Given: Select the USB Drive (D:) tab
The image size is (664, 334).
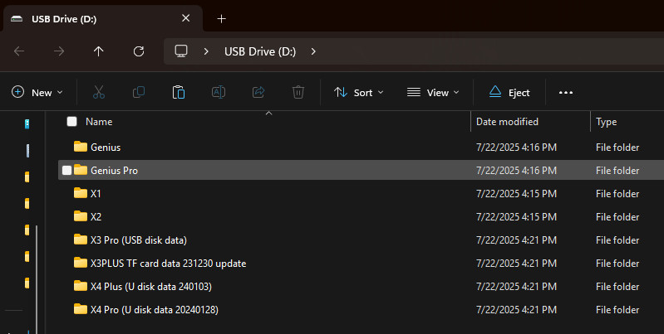Looking at the screenshot, I should [x=103, y=19].
